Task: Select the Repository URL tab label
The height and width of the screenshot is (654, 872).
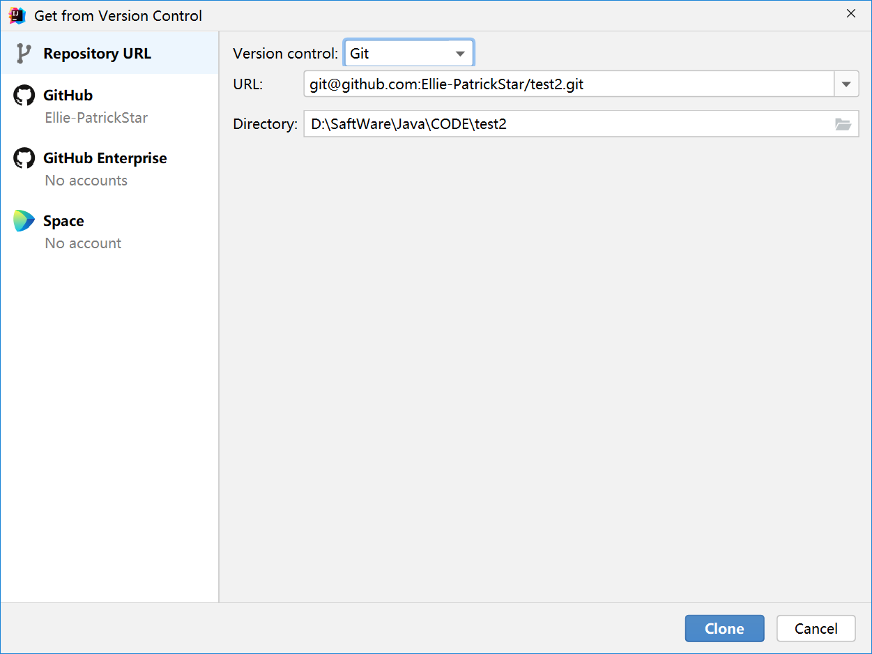Action: [97, 54]
